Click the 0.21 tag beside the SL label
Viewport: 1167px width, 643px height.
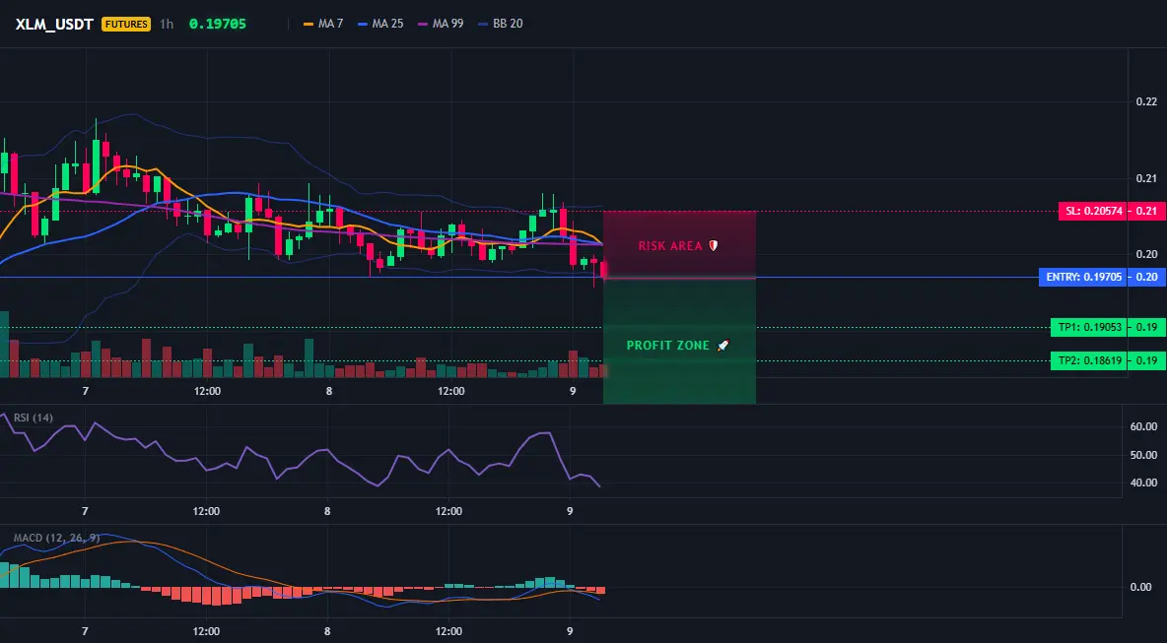pos(1146,211)
